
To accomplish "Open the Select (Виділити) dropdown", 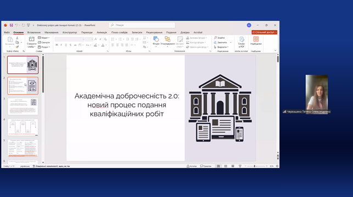I will 221,47.
